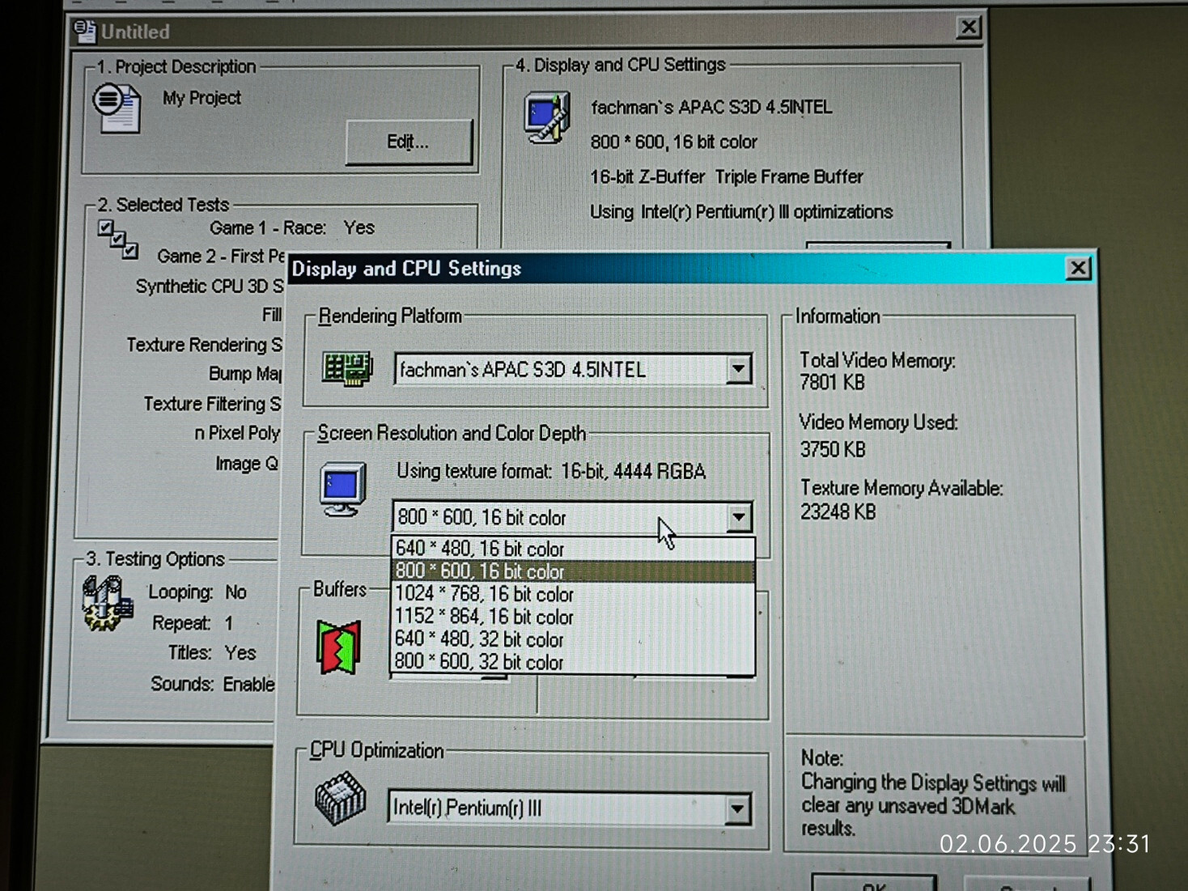Click 'Looping:' label in Testing Options
Viewport: 1188px width, 891px height.
180,592
